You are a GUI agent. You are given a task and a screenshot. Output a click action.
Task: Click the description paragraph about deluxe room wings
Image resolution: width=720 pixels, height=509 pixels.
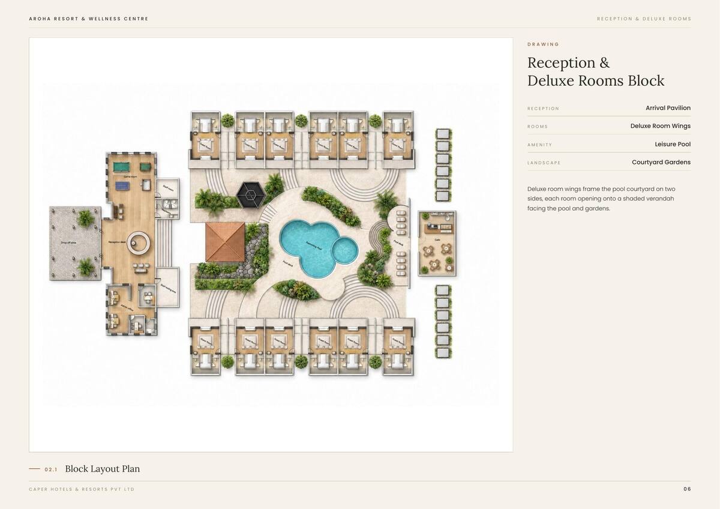(x=602, y=199)
